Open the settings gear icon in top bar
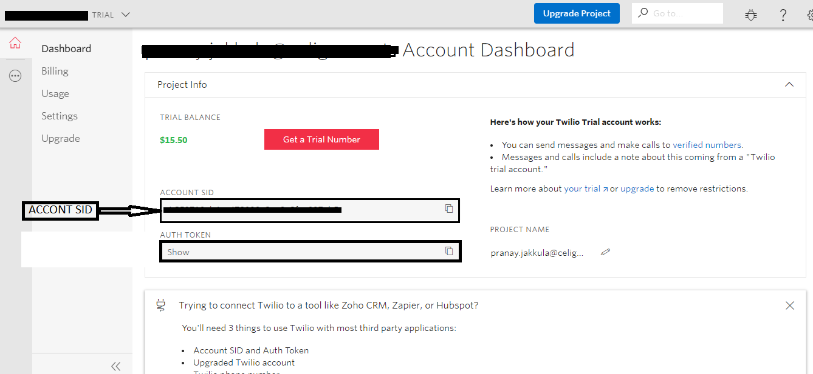The height and width of the screenshot is (374, 813). pyautogui.click(x=809, y=15)
